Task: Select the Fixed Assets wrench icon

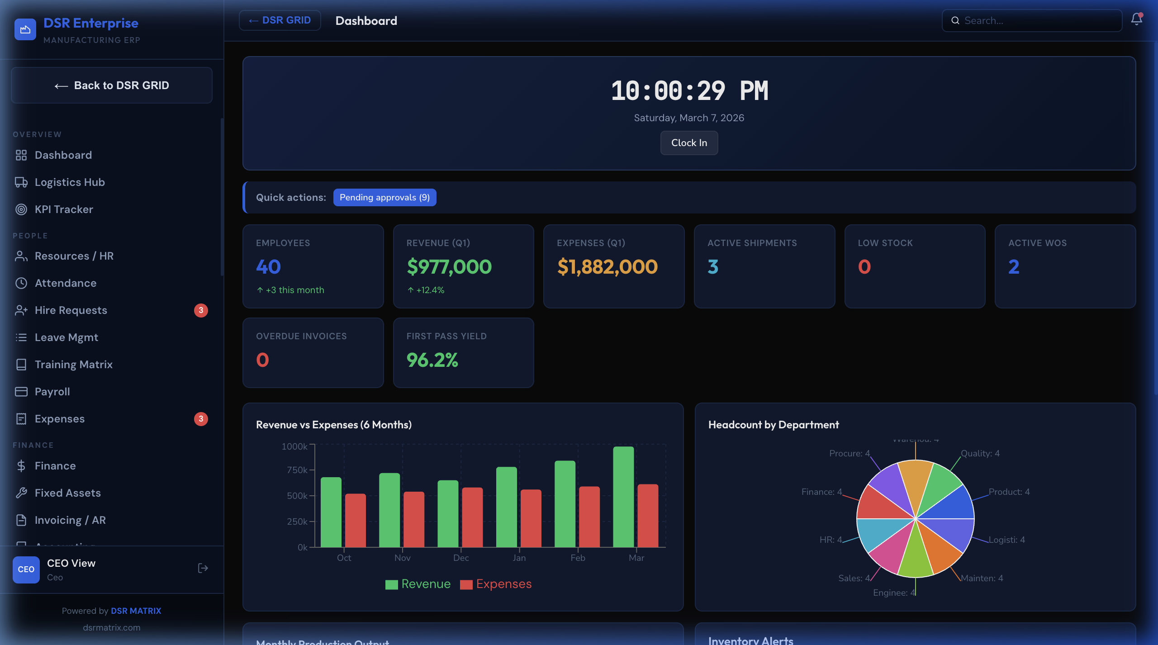Action: pyautogui.click(x=21, y=493)
